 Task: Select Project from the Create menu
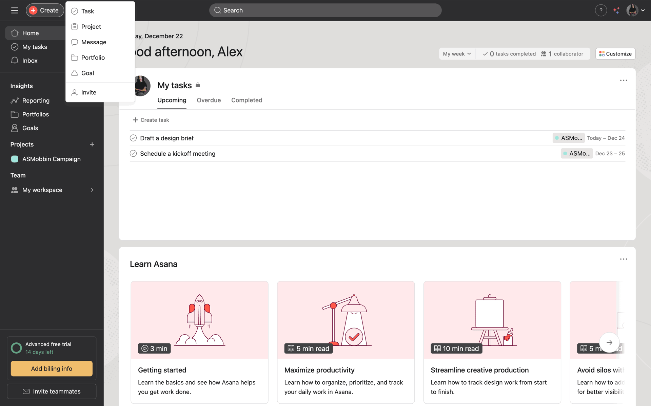(100, 27)
